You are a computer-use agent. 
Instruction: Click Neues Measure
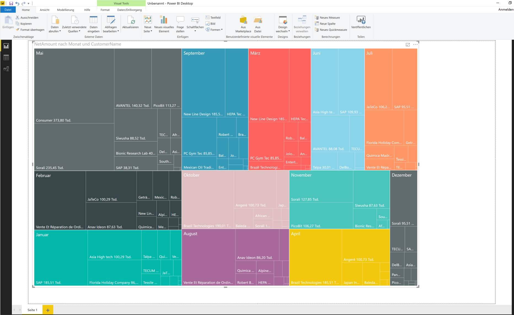coord(327,18)
